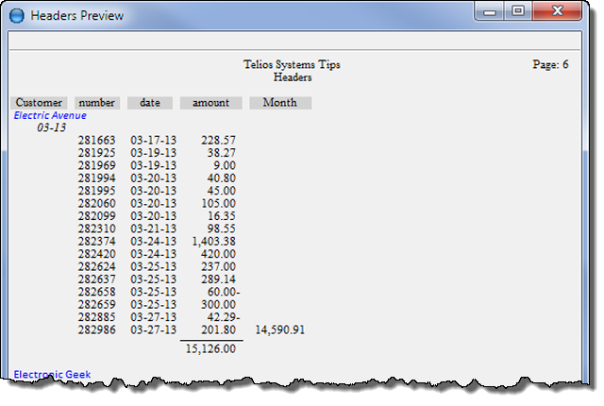Screen dimensions: 604x406
Task: Click the 03-13 month group label
Action: 51,127
